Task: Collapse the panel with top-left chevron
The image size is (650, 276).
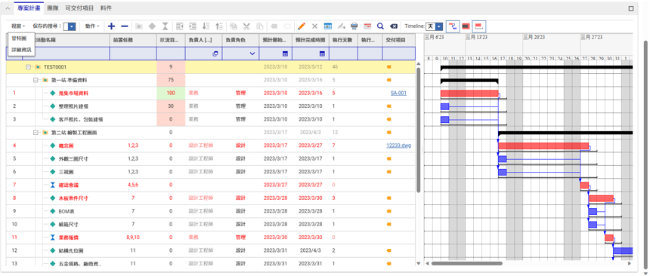Action: (x=8, y=8)
